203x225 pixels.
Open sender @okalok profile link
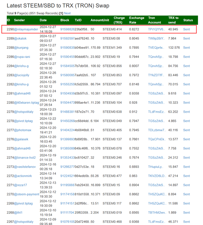[20, 39]
